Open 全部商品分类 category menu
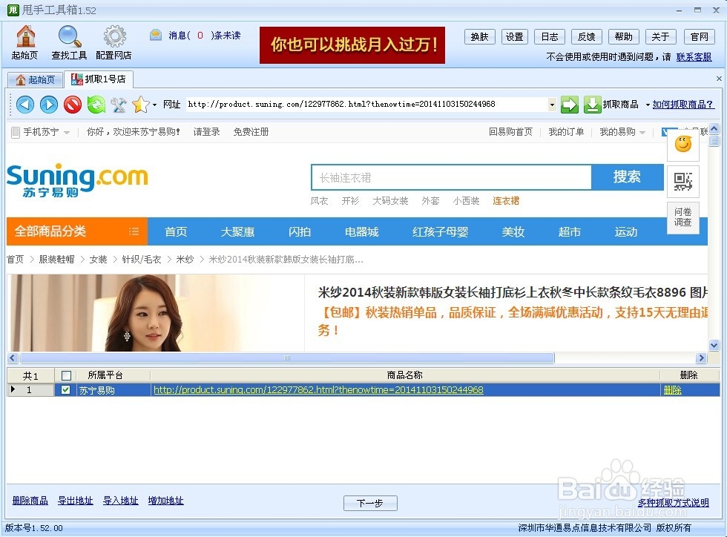Image resolution: width=727 pixels, height=537 pixels. pyautogui.click(x=77, y=231)
